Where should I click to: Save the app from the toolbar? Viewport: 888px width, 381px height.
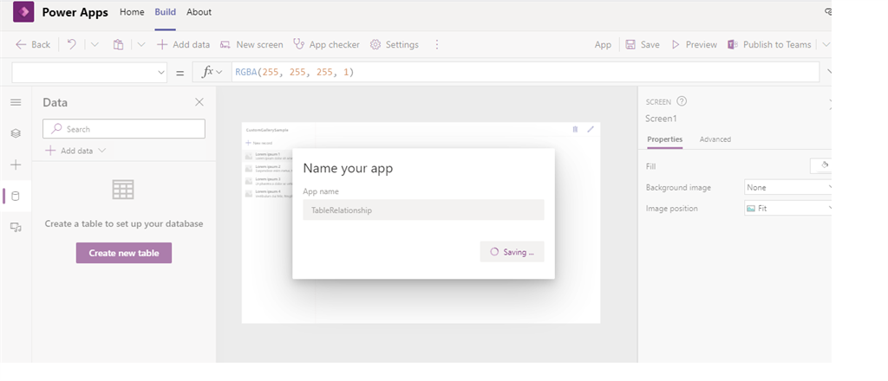(x=643, y=45)
